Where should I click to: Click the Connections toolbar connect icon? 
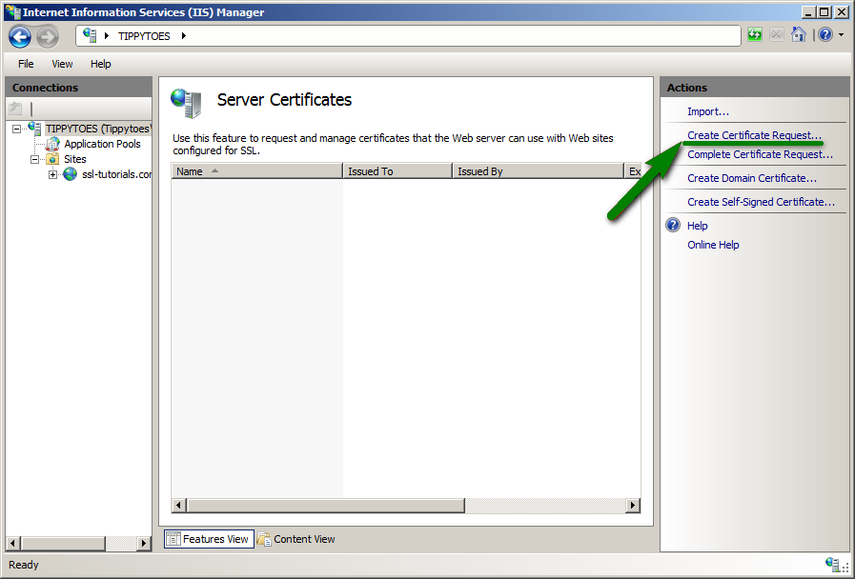[15, 109]
